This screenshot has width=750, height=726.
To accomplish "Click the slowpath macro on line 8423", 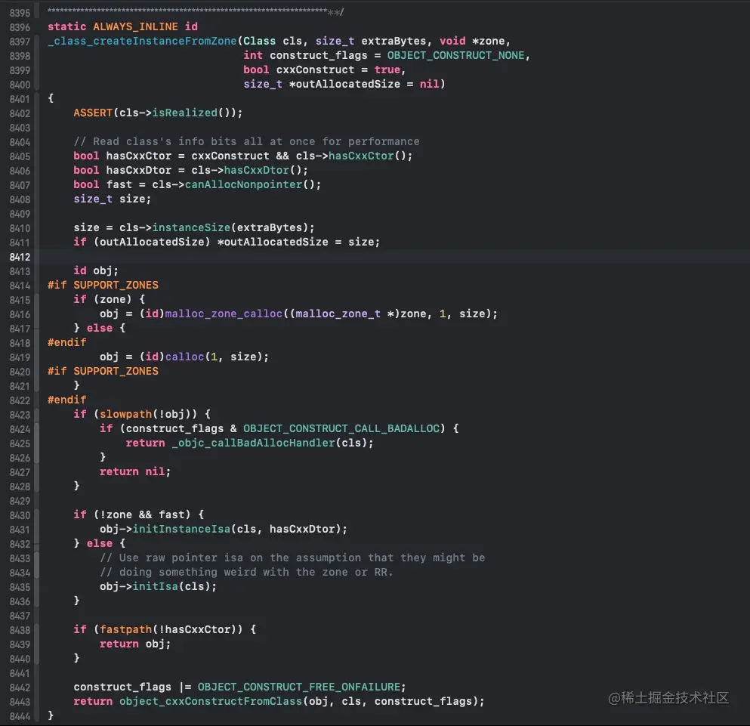I will [x=125, y=415].
